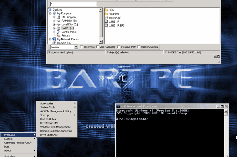
Task: Open the Normal compression dropdown
Action: pyautogui.click(x=76, y=47)
